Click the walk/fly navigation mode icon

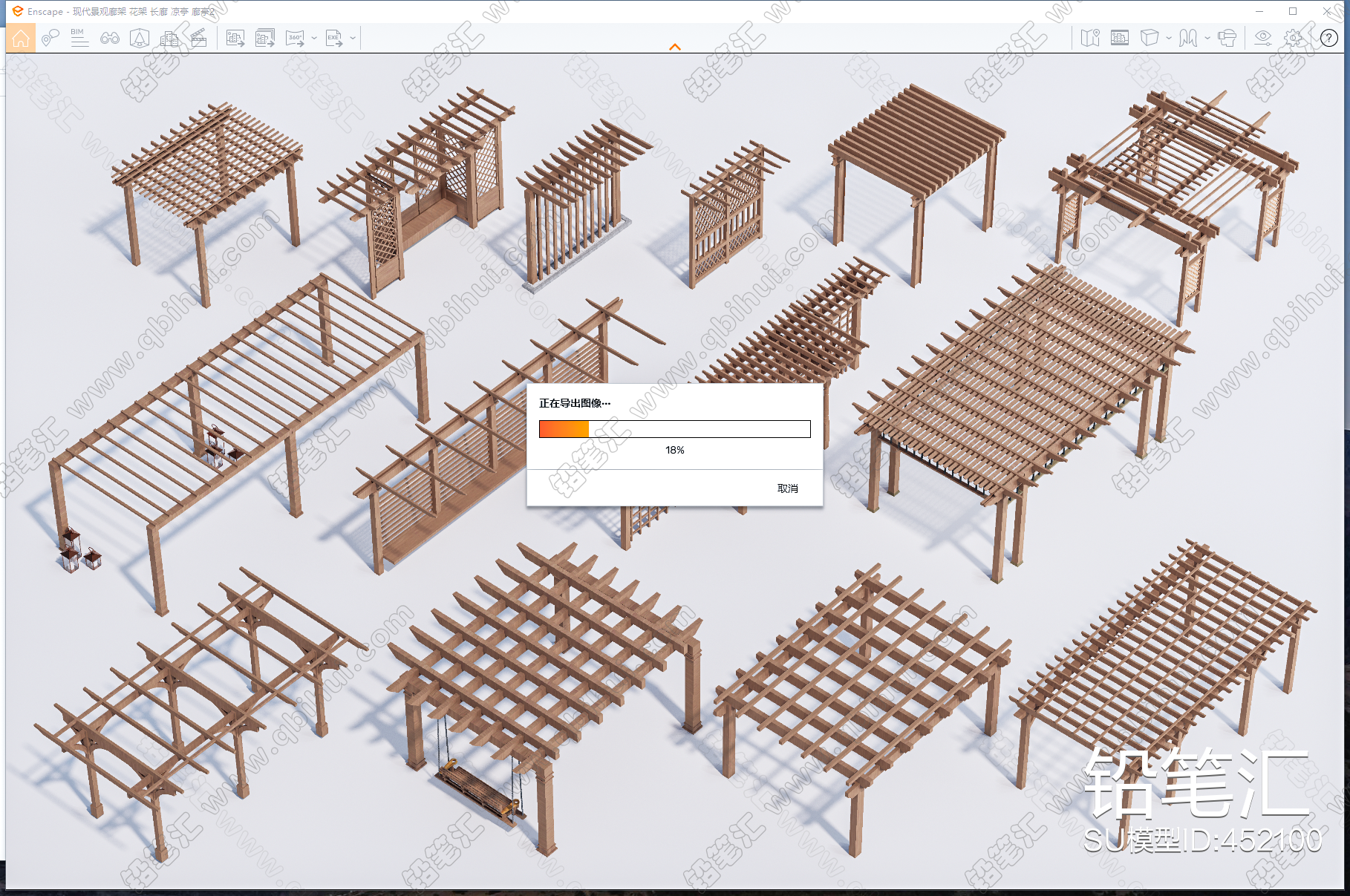click(1188, 38)
